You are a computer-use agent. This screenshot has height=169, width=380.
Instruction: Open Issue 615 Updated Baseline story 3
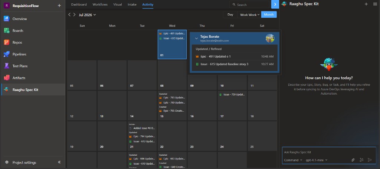pyautogui.click(x=235, y=64)
